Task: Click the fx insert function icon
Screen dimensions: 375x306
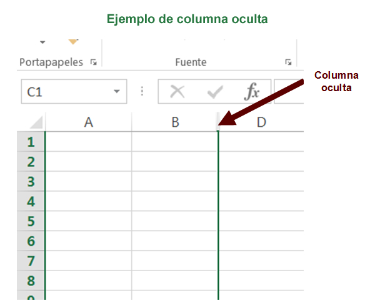Action: click(252, 92)
